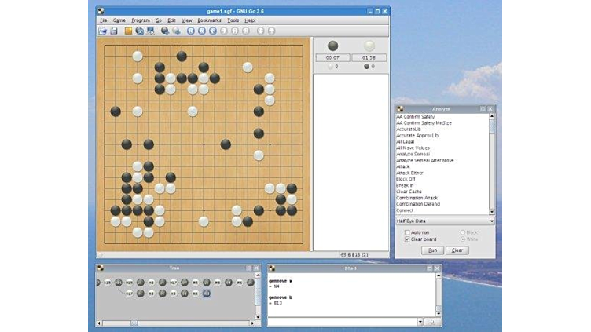
Task: Open the Program menu
Action: click(x=141, y=20)
